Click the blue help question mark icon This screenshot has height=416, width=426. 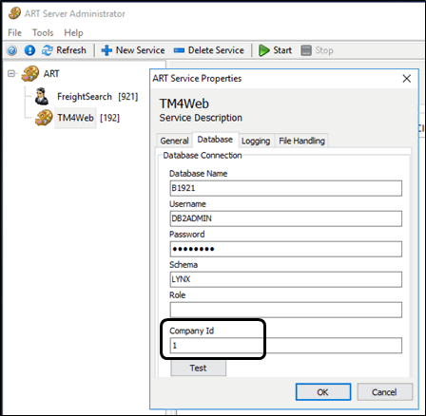[x=12, y=50]
